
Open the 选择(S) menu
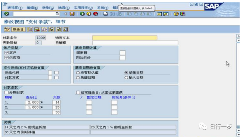(64, 8)
